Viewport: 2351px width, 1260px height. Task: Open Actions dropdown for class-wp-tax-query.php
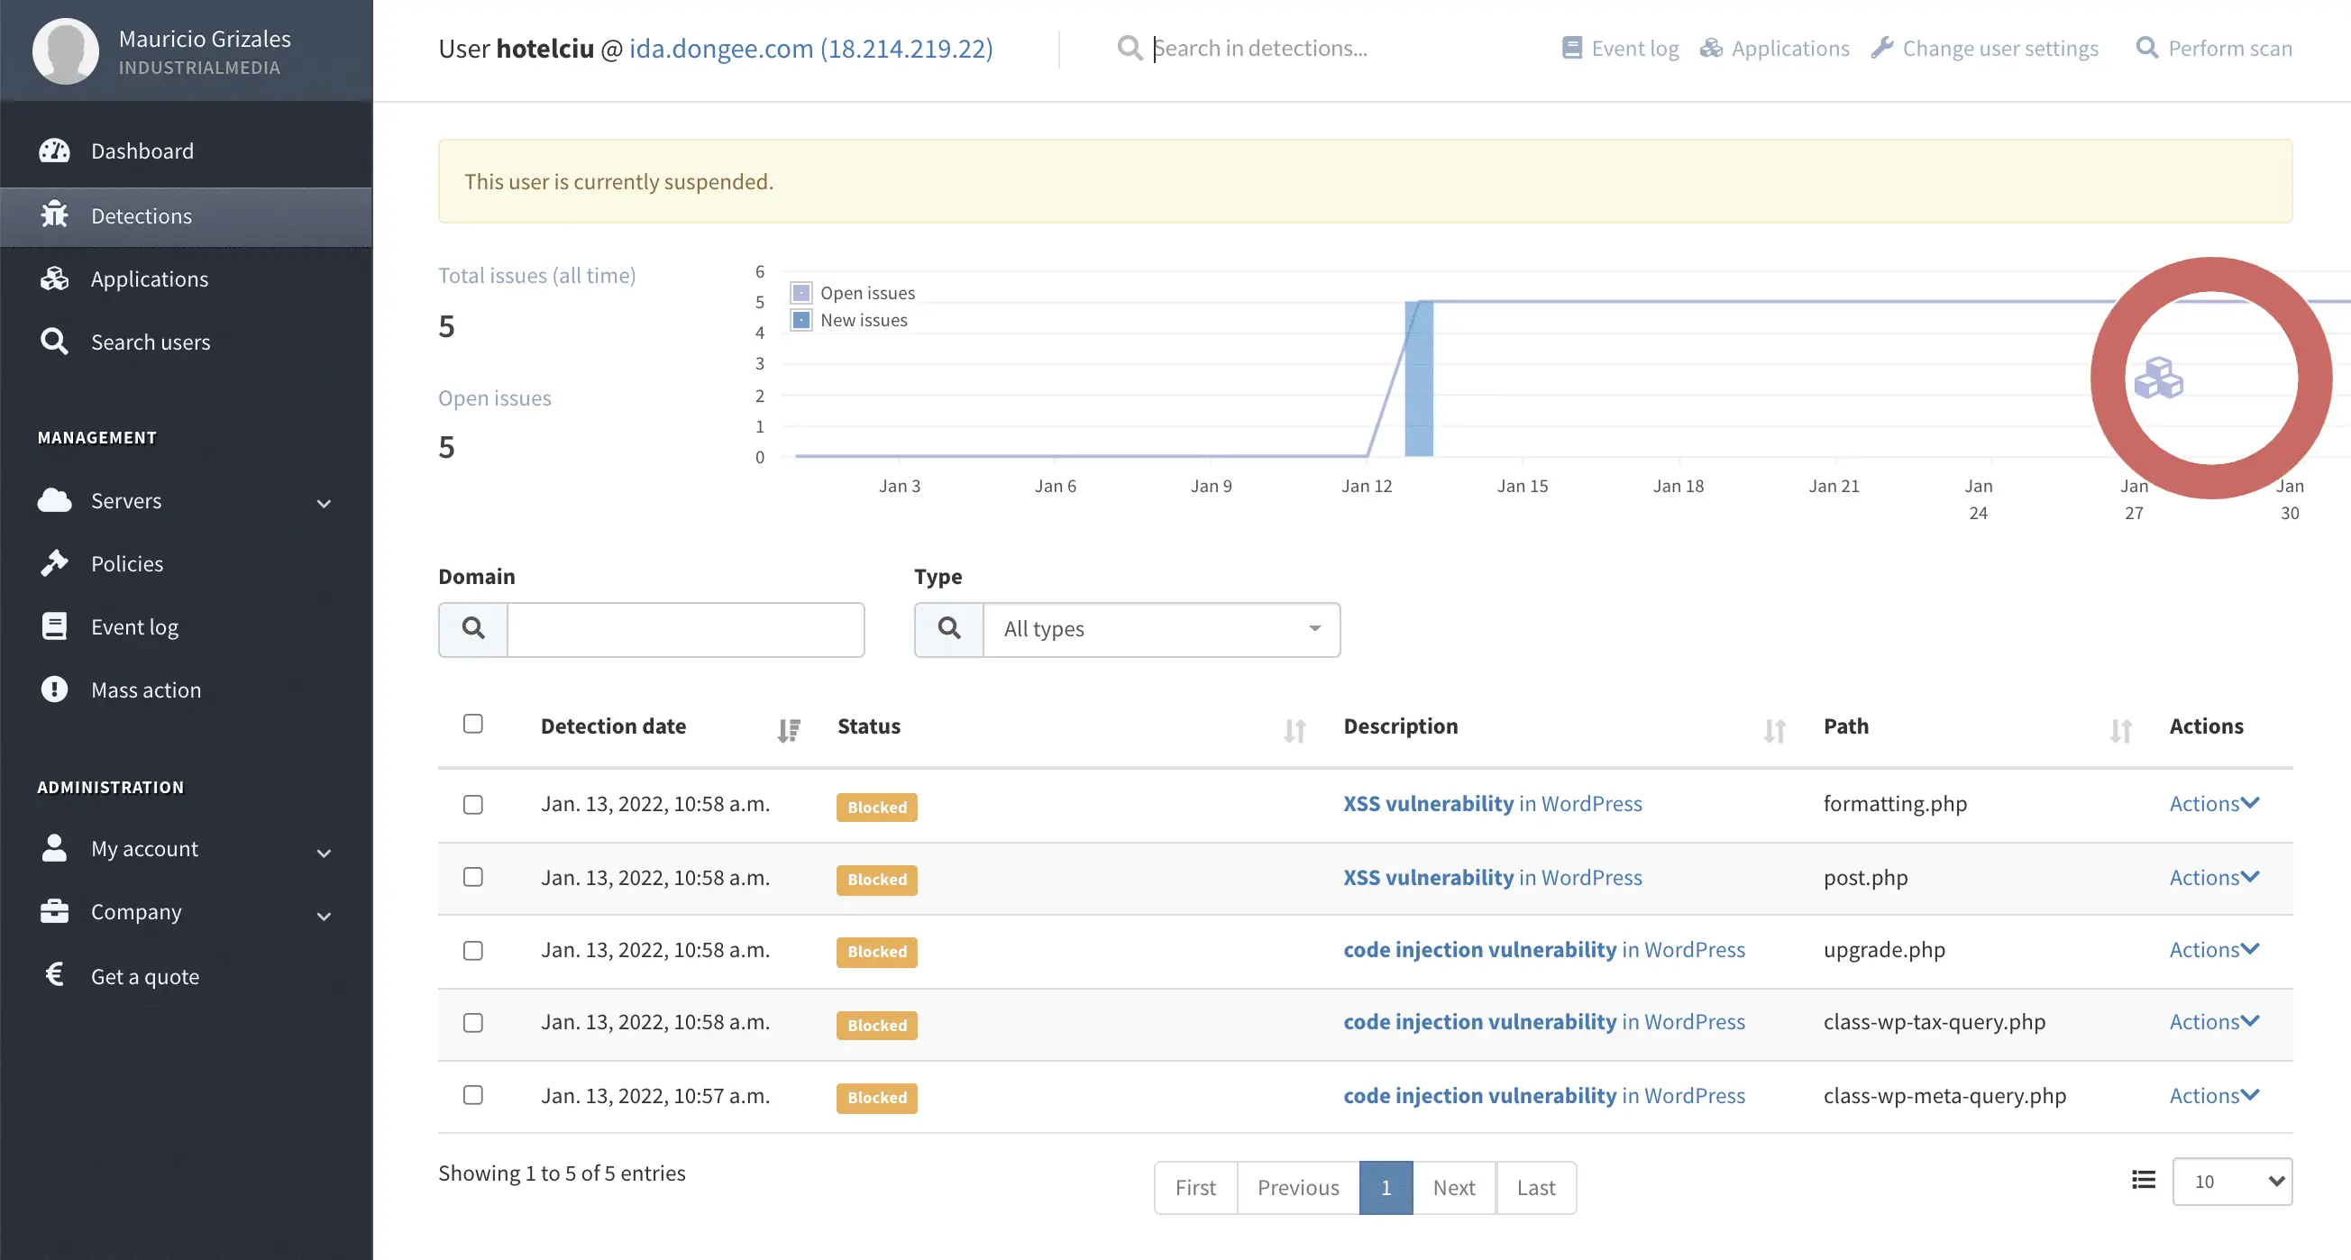click(x=2215, y=1022)
